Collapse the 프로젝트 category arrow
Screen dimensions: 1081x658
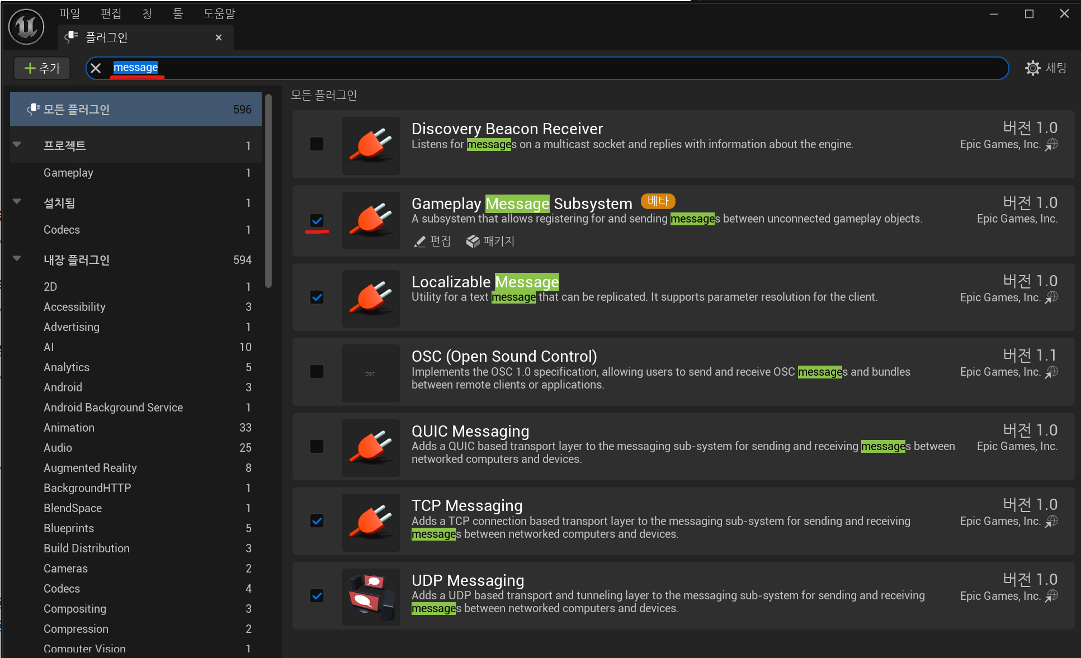coord(17,145)
